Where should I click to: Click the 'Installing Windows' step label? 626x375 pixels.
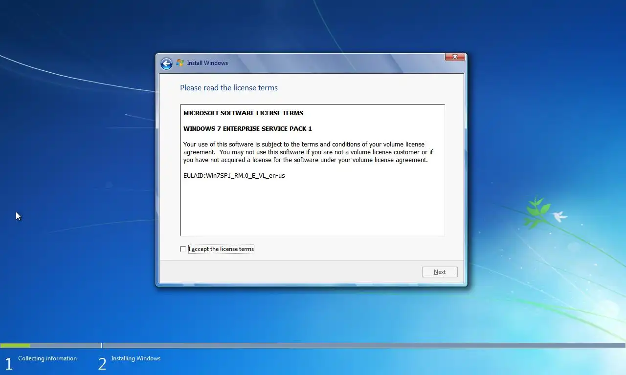pyautogui.click(x=135, y=358)
